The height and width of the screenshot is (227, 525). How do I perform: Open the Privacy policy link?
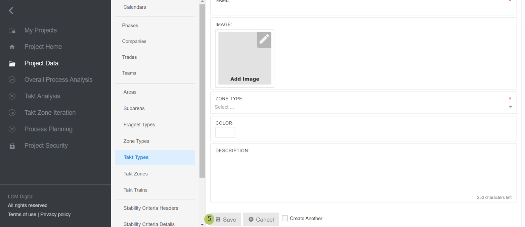point(56,214)
